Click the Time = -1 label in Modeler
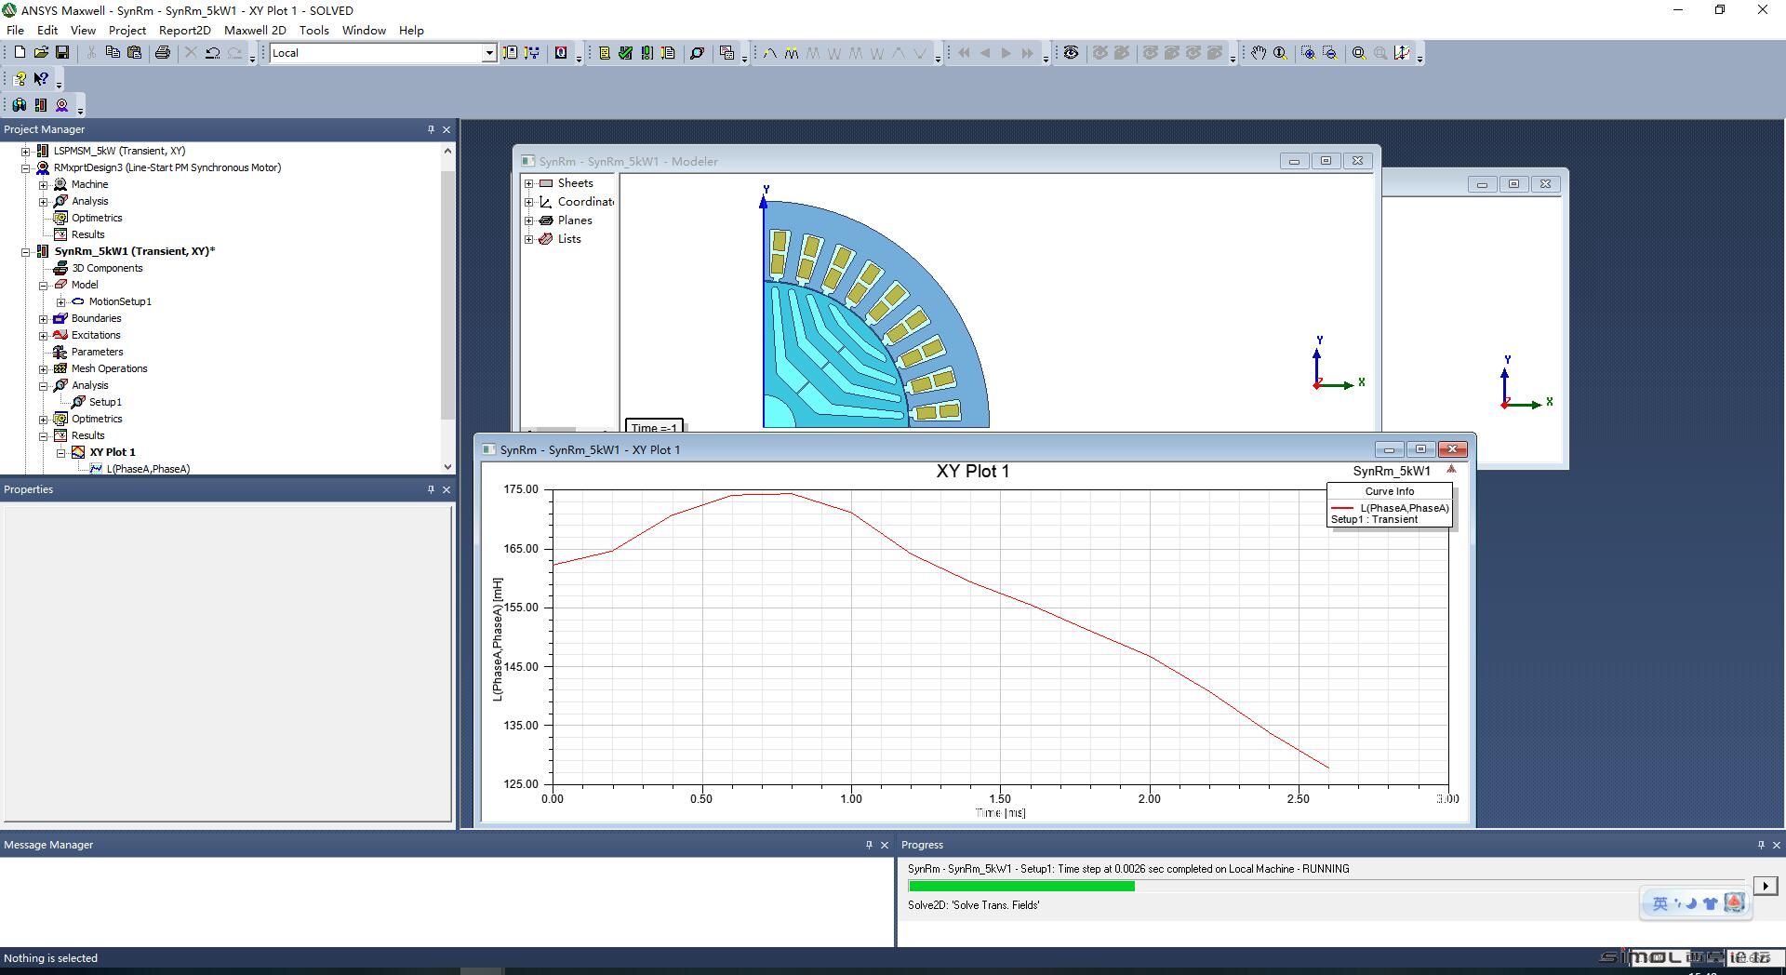Image resolution: width=1786 pixels, height=975 pixels. point(654,427)
